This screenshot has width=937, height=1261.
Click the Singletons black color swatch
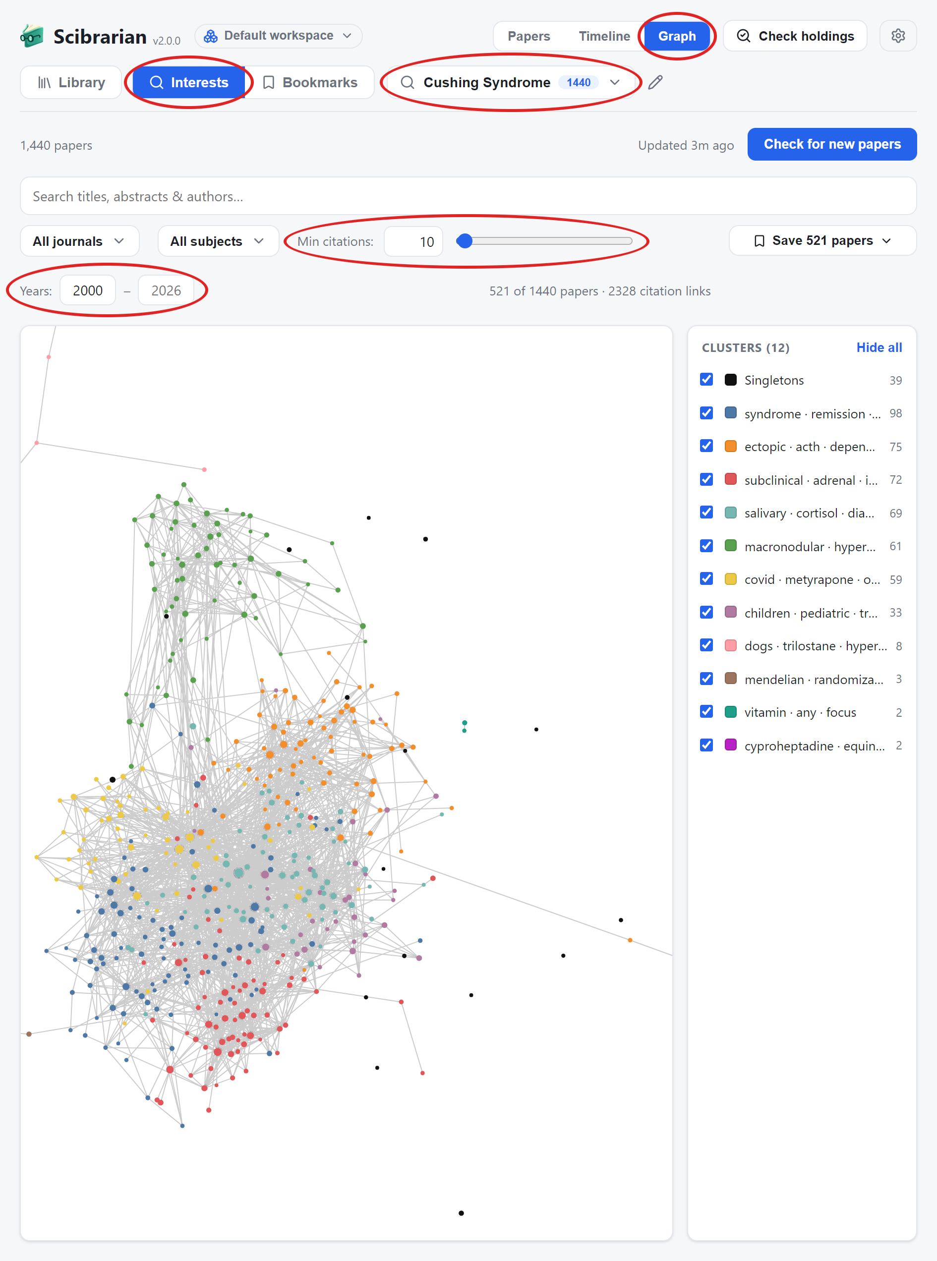click(731, 380)
